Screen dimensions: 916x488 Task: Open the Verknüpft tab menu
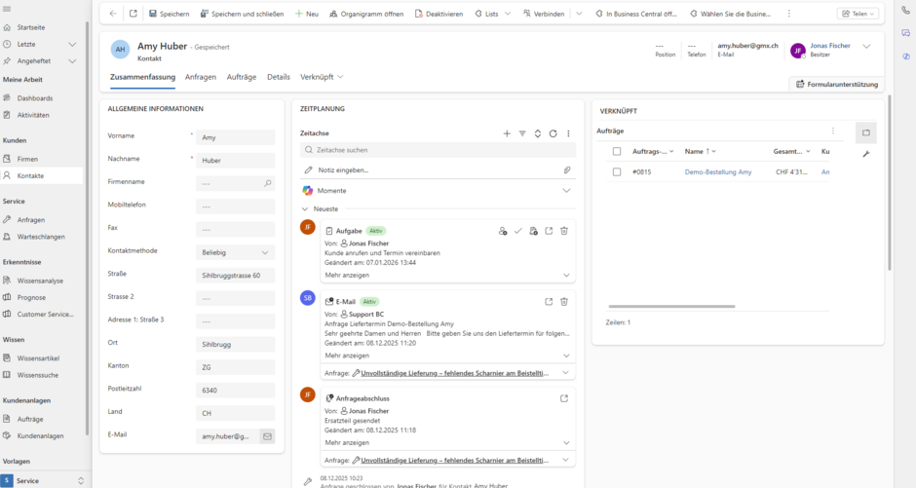coord(322,77)
